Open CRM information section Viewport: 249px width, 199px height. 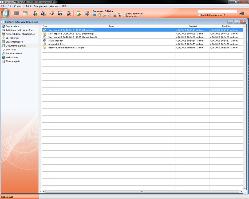click(14, 42)
